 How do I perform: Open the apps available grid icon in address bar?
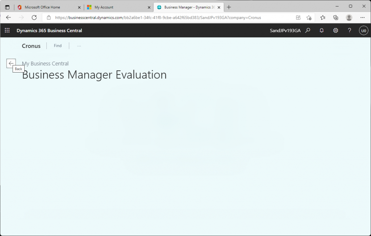point(298,17)
